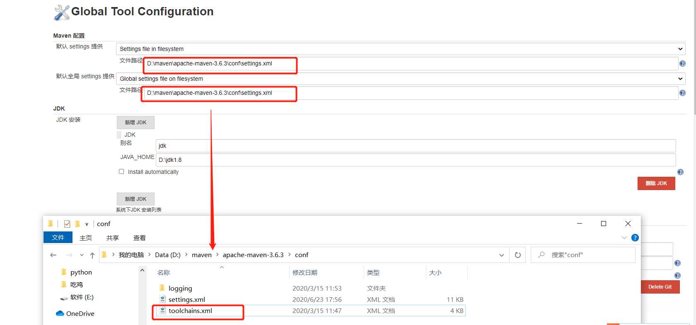Click default settings file path field
Image resolution: width=696 pixels, height=325 pixels.
pyautogui.click(x=411, y=64)
